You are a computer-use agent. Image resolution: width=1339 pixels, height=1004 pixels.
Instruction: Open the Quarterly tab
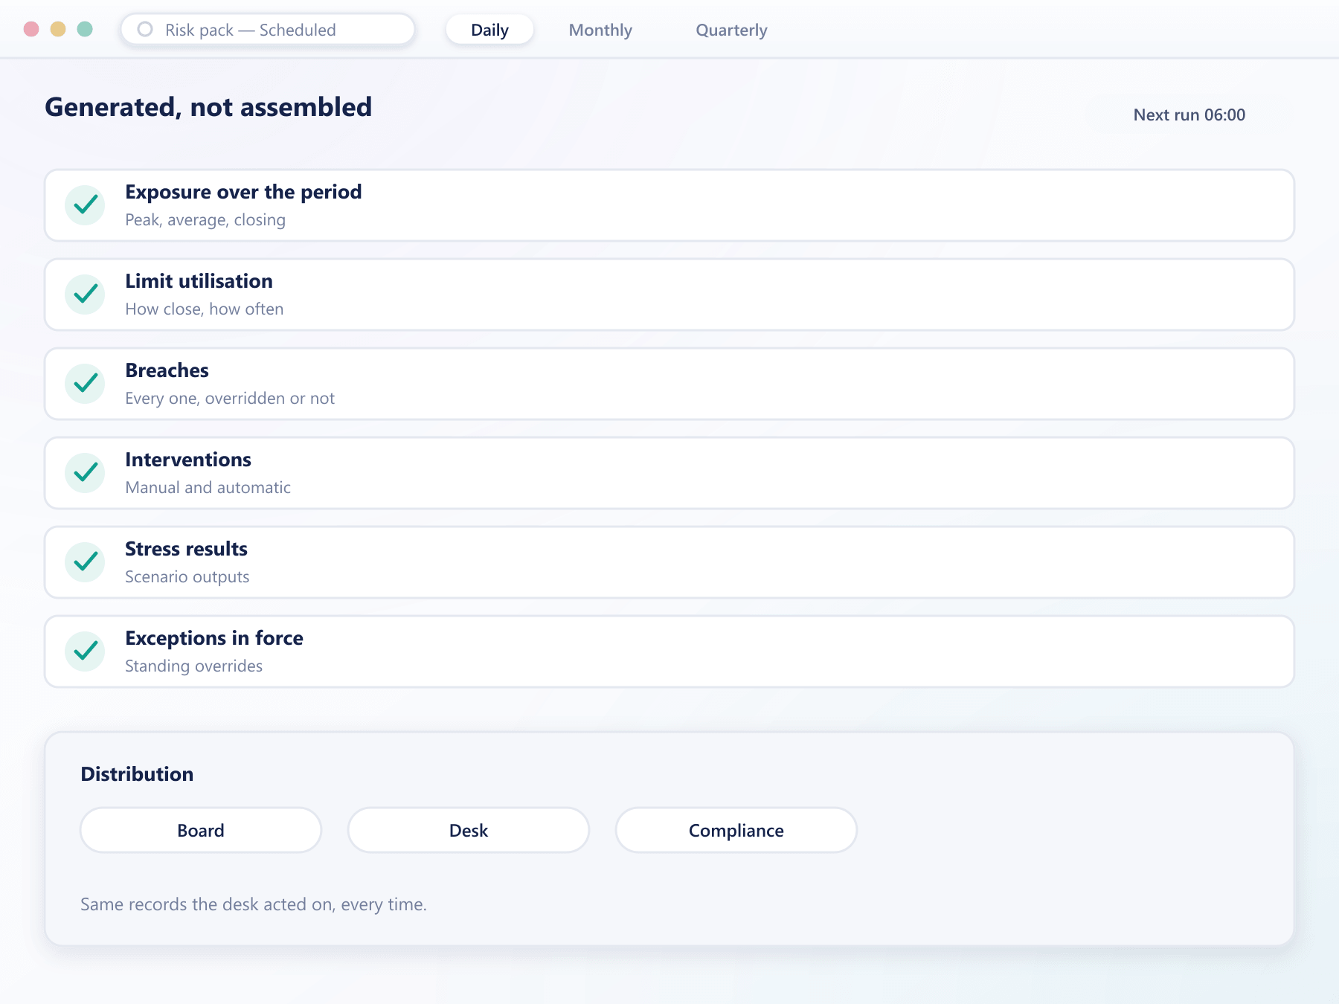tap(731, 30)
